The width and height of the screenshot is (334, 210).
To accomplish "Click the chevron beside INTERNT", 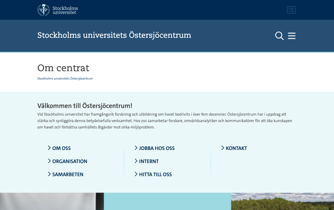I will tap(136, 161).
